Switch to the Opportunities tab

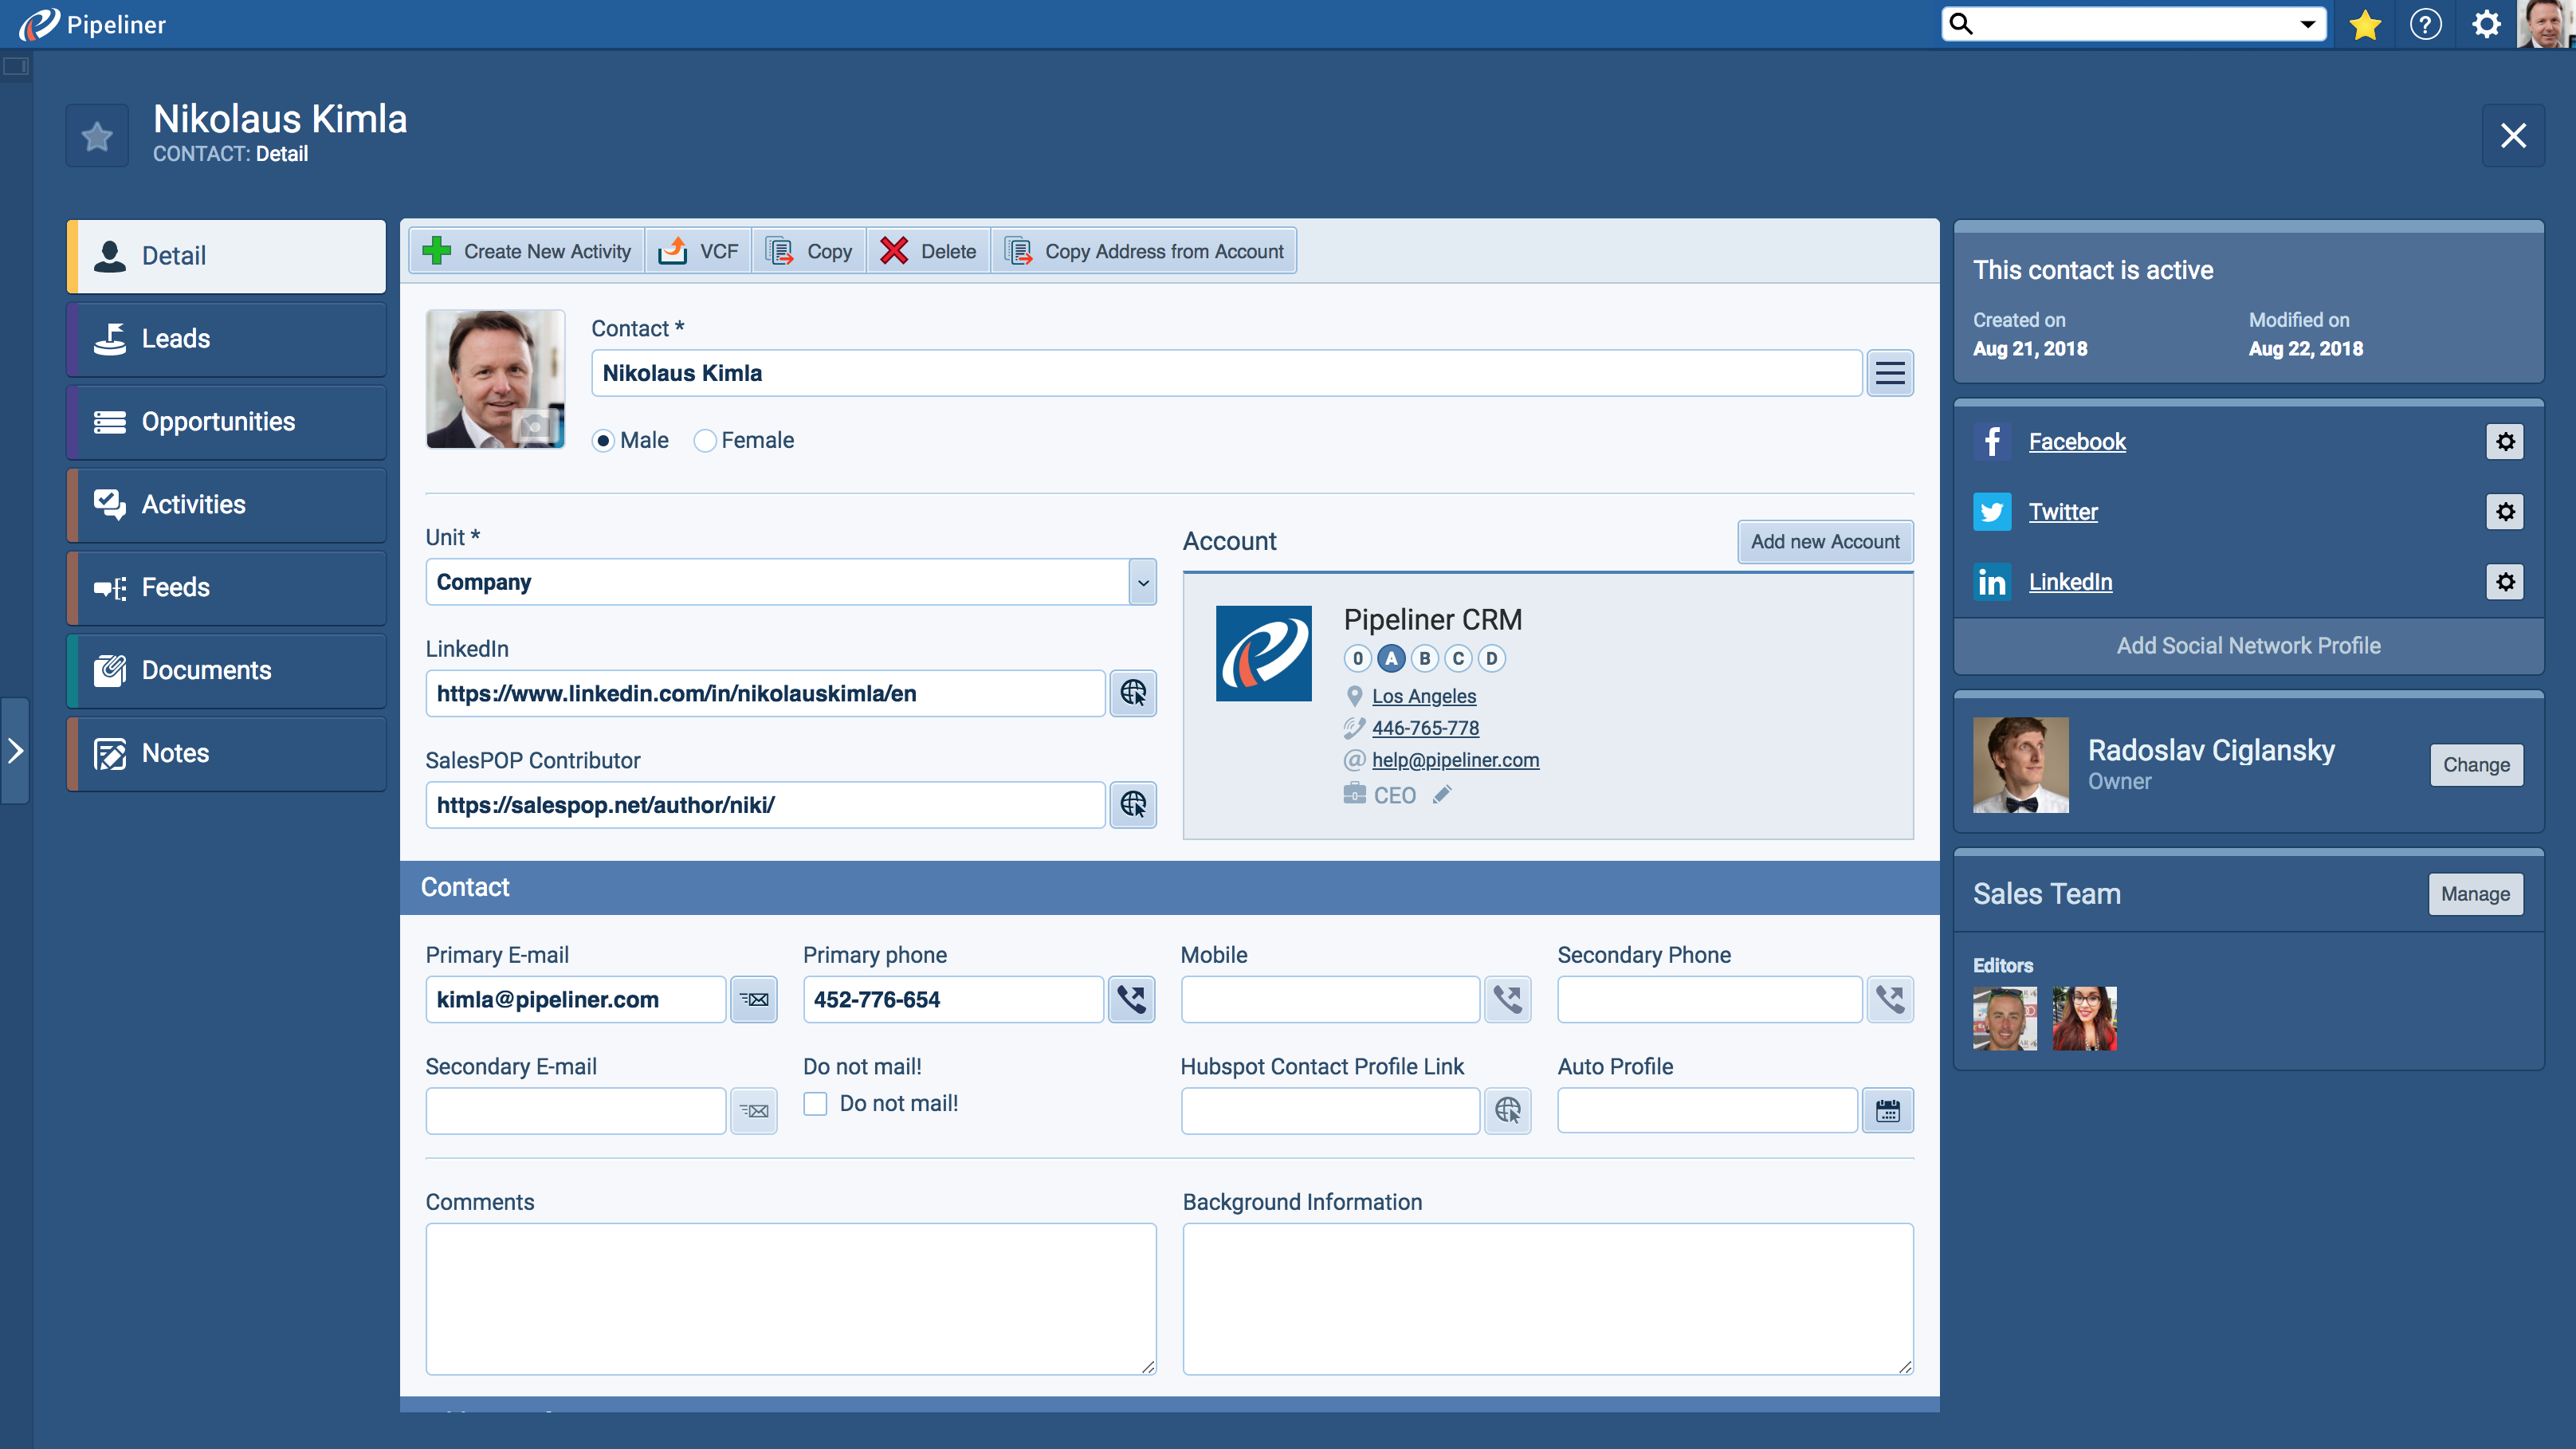[x=226, y=422]
